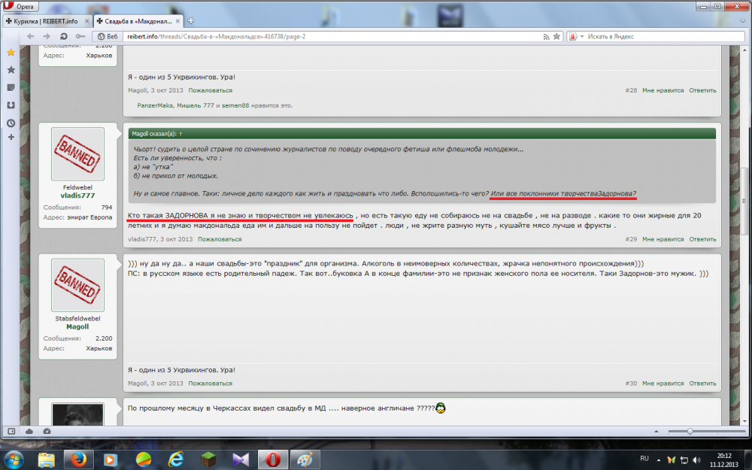Open the gray star panel in the sidebar

(x=11, y=70)
